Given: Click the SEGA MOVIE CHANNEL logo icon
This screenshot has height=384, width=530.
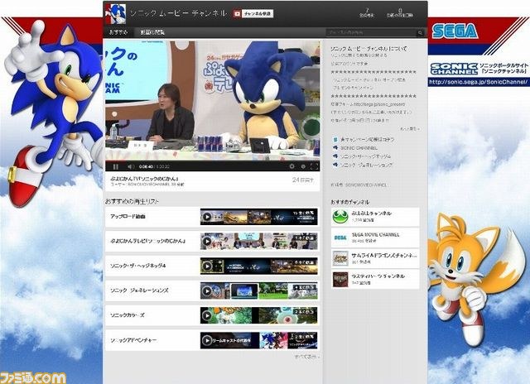Looking at the screenshot, I should pos(340,238).
